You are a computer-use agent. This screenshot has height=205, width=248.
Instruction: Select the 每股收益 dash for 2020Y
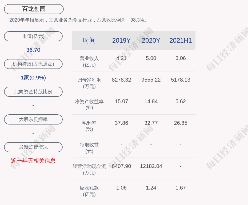tap(151, 144)
